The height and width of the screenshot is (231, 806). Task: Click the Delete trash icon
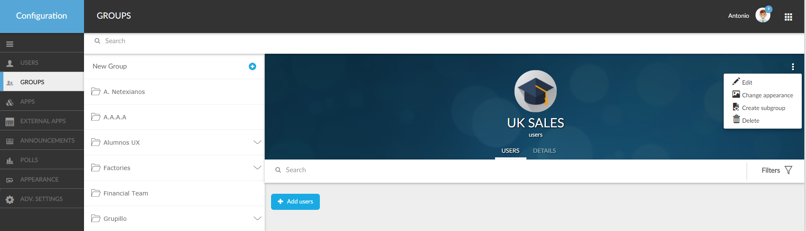(x=736, y=119)
